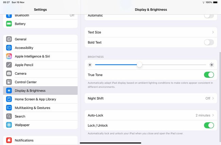Tap the date Sun 10 Nov

pyautogui.click(x=18, y=2)
